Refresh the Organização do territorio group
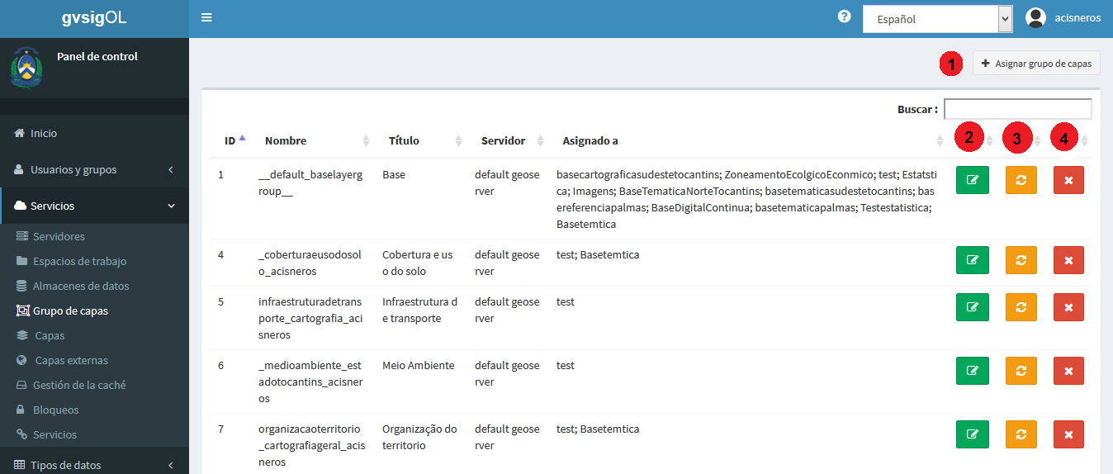This screenshot has width=1113, height=474. pos(1021,434)
